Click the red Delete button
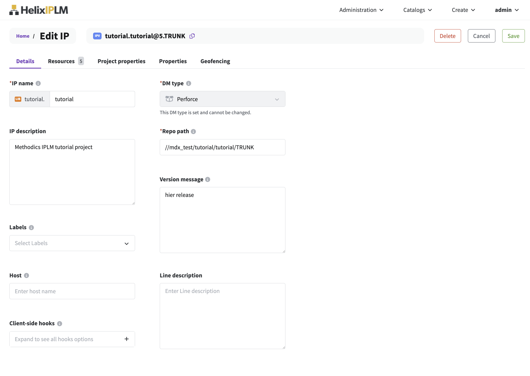 pyautogui.click(x=447, y=36)
